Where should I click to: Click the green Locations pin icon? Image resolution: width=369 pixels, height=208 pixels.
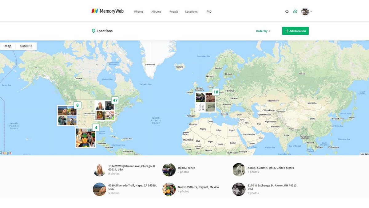coord(94,31)
